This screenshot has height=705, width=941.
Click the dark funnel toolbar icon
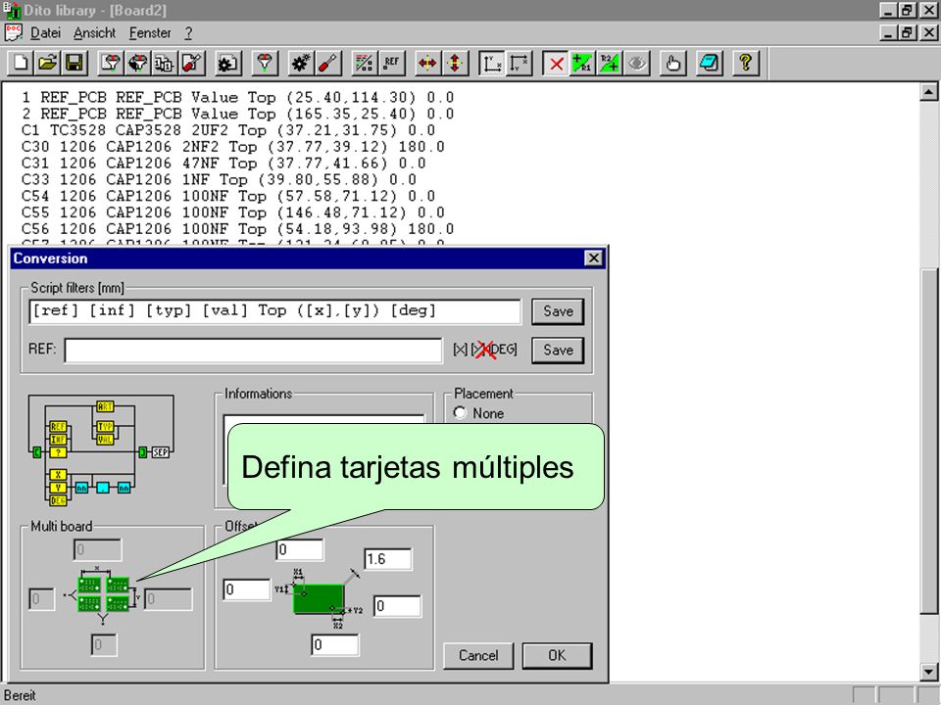[x=138, y=63]
